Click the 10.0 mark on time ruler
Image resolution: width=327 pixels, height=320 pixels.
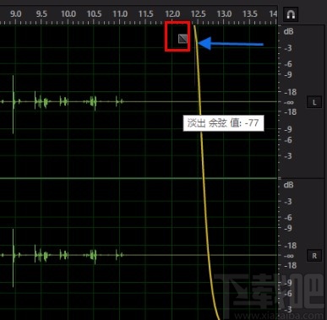pos(68,14)
